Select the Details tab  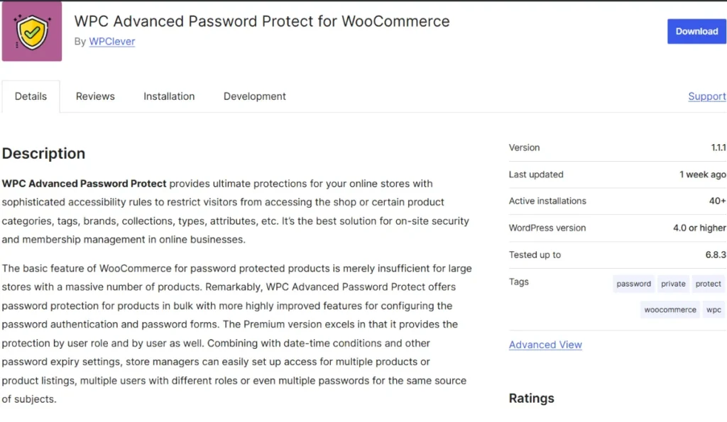[x=31, y=96]
